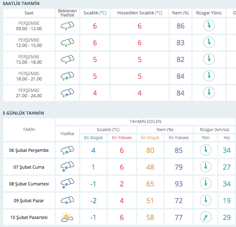This screenshot has width=236, height=227.
Task: Click the SAATLİK TAHMİN section title
Action: point(21,4)
